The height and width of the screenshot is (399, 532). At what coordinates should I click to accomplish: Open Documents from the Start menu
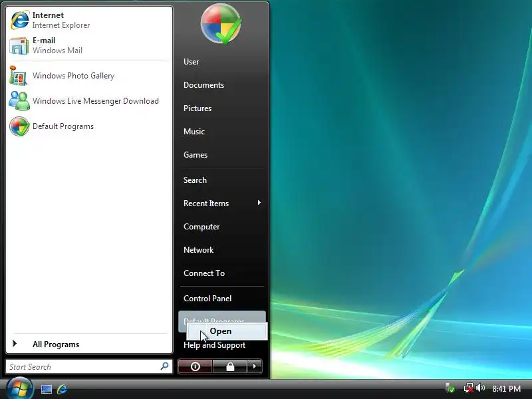(x=203, y=85)
